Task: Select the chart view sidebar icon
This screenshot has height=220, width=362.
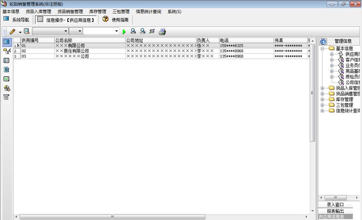Action: click(x=6, y=79)
